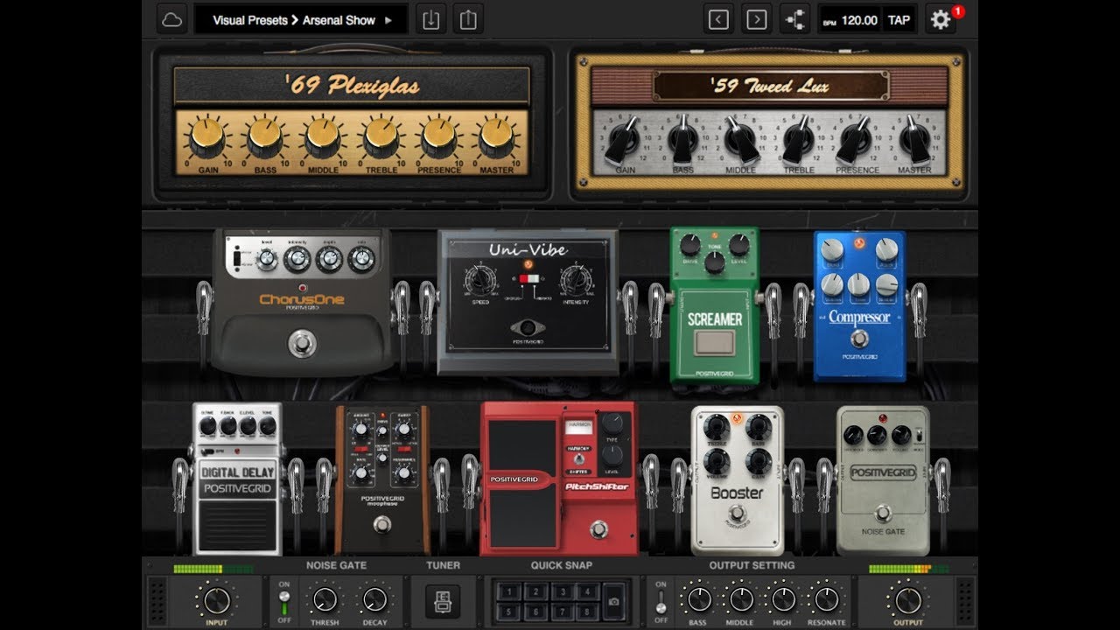Click the output HIGH knob
The image size is (1120, 630).
point(784,599)
